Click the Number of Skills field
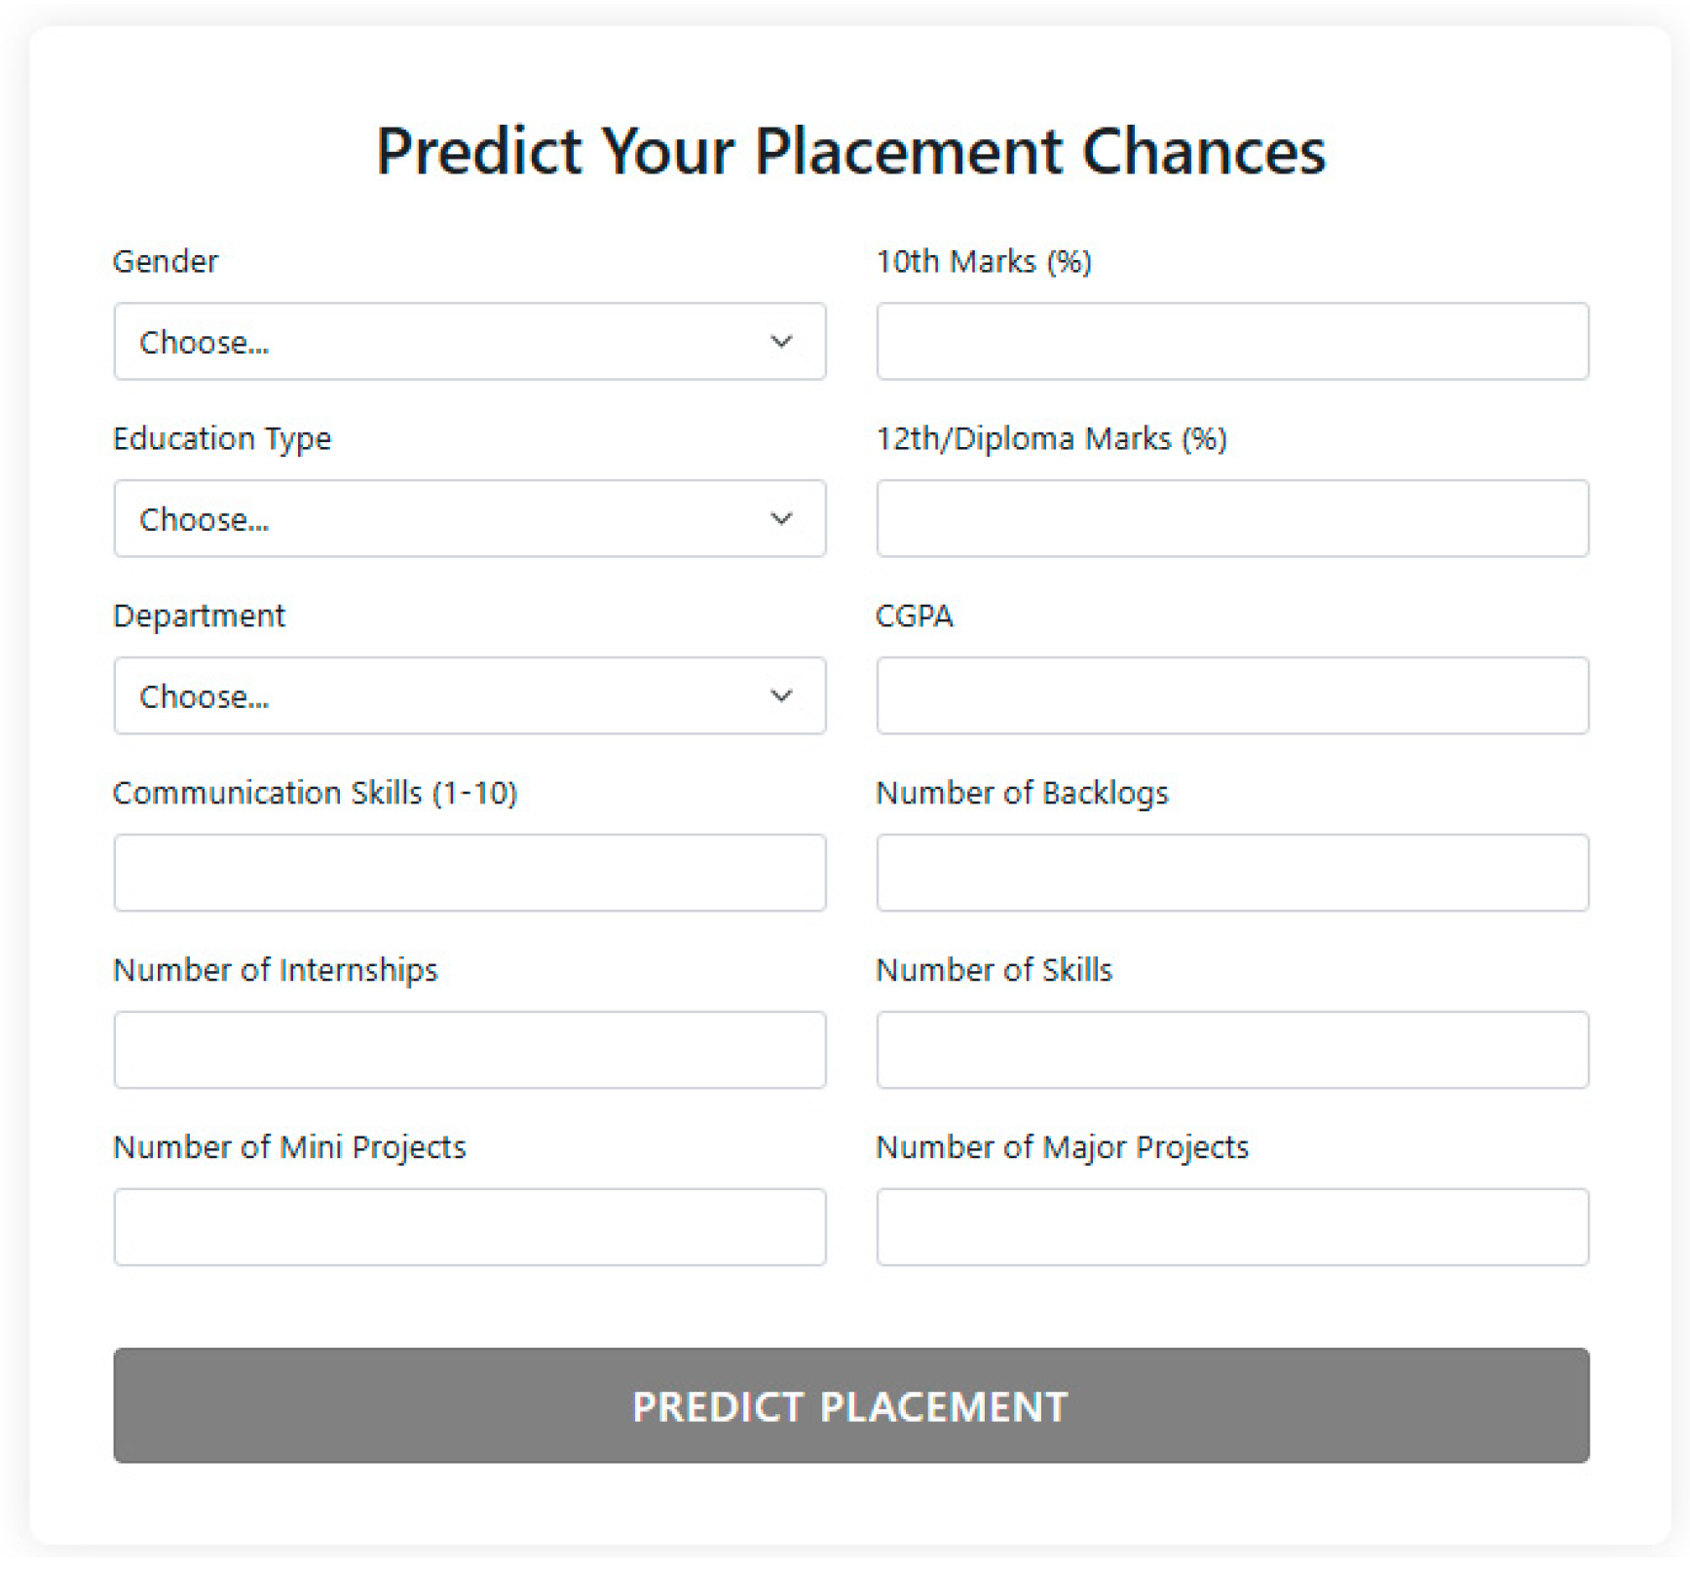 (1231, 1050)
